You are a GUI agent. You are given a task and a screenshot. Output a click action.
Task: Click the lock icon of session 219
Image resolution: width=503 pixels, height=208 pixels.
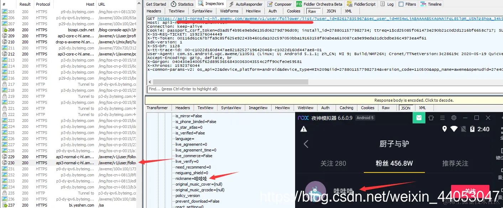click(x=5, y=96)
